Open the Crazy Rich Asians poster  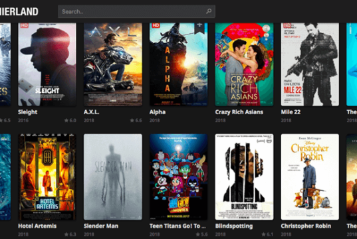(244, 64)
